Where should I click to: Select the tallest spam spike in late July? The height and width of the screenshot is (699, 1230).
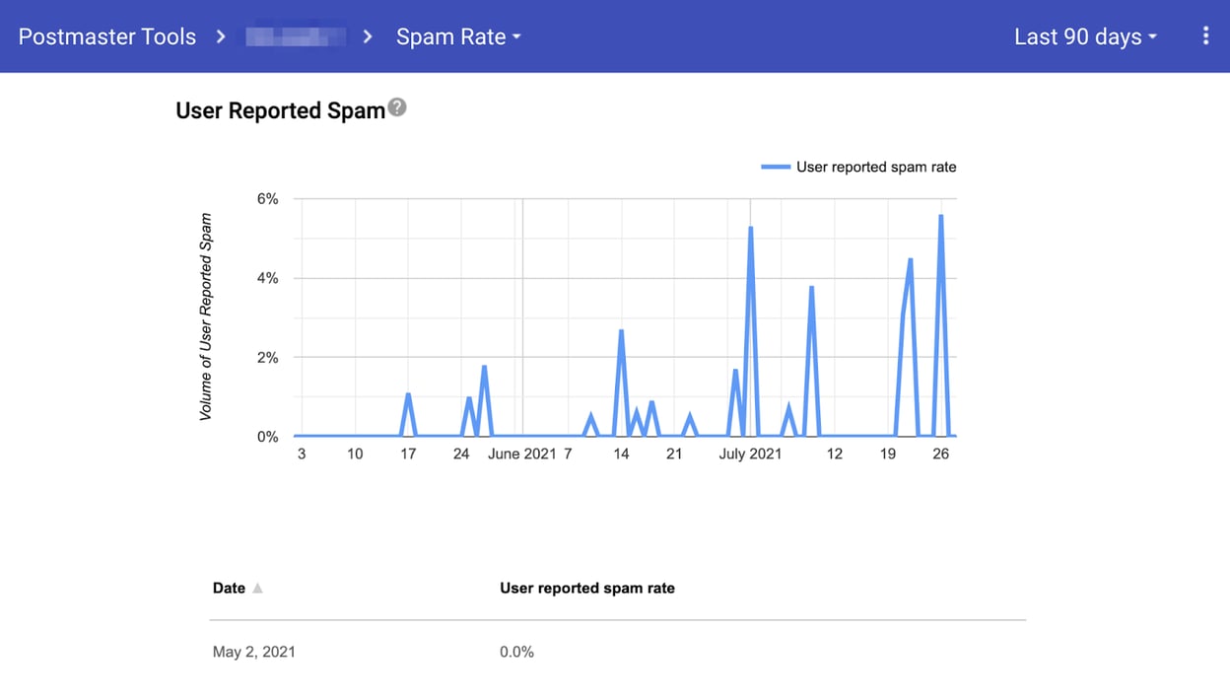pyautogui.click(x=943, y=217)
